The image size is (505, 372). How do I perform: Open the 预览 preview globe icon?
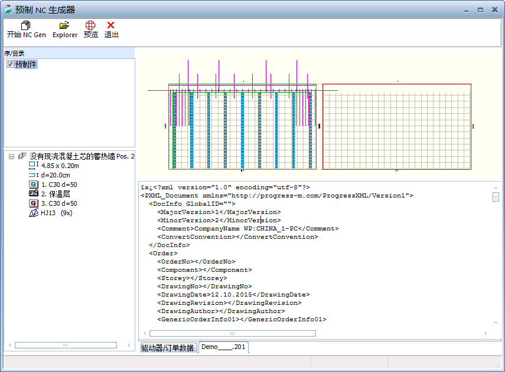coord(90,25)
